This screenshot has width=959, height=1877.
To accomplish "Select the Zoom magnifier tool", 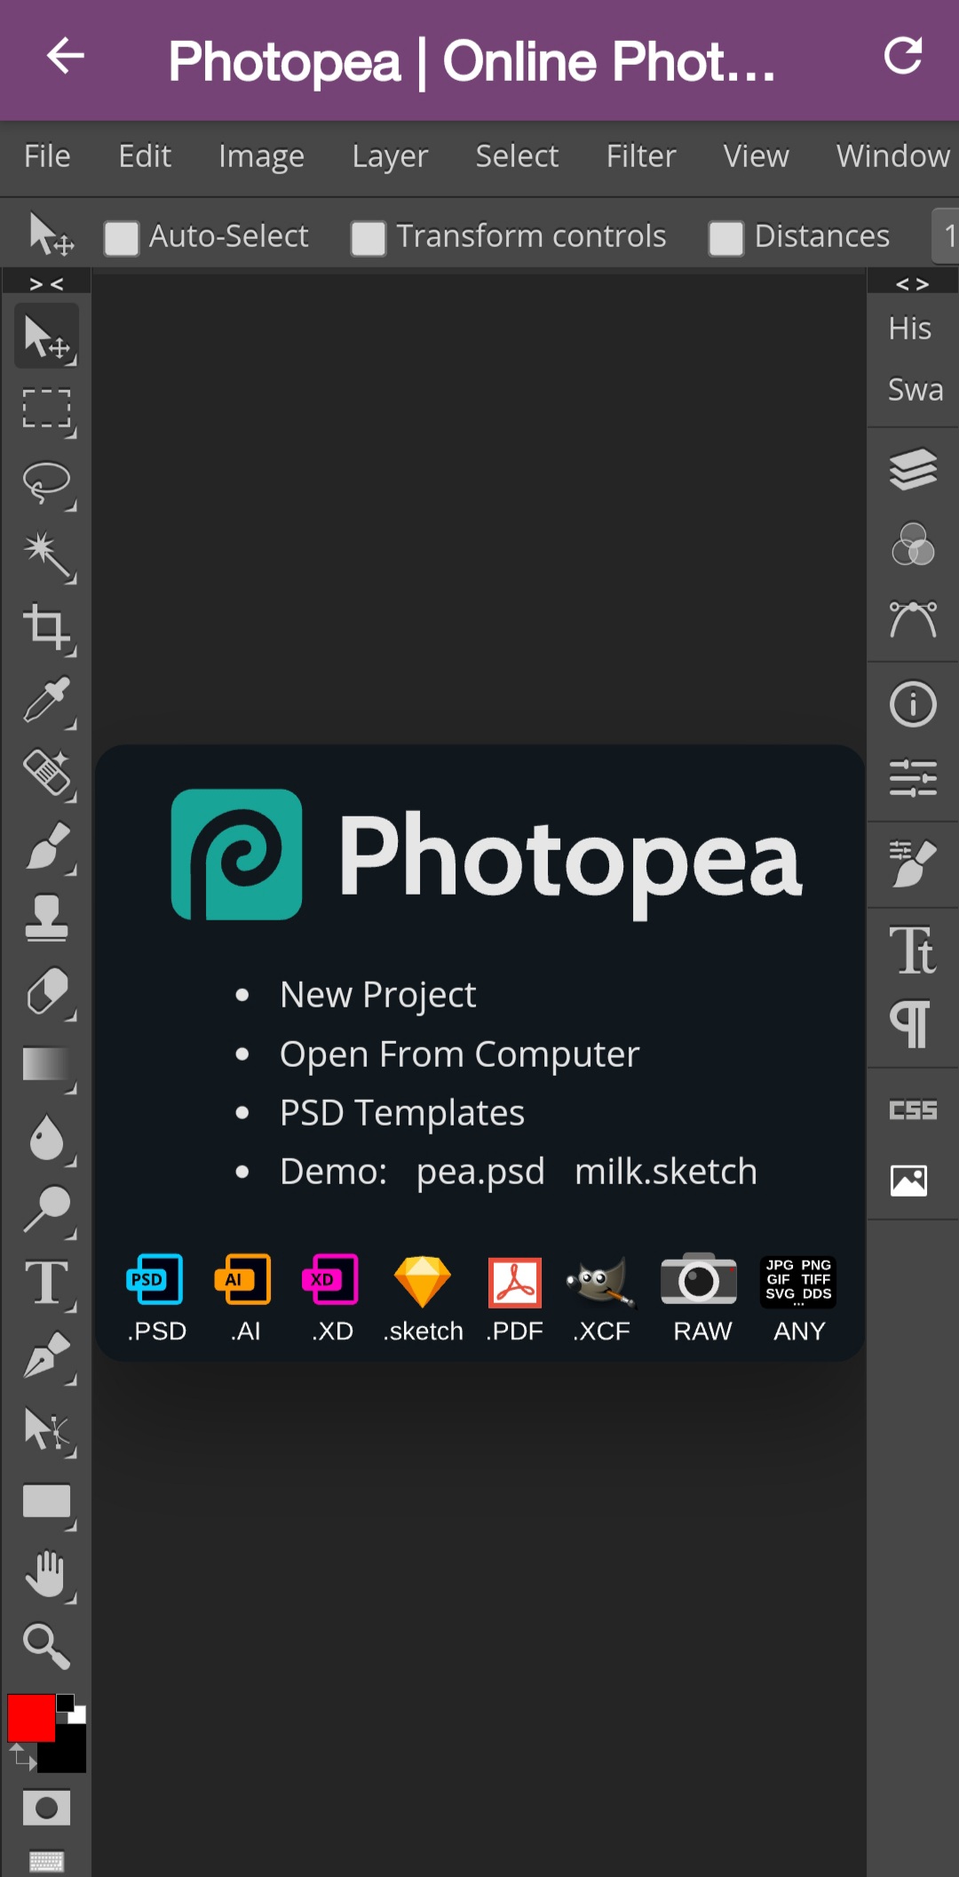I will (46, 1646).
